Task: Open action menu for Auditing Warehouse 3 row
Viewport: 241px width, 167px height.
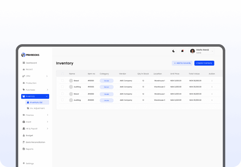Action: [x=212, y=100]
